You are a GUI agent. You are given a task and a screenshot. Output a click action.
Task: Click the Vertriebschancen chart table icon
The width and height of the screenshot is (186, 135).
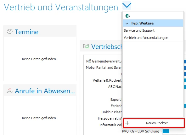click(86, 46)
